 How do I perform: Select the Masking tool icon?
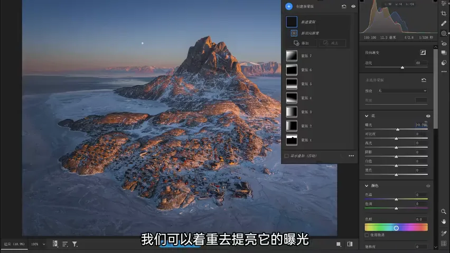(444, 33)
